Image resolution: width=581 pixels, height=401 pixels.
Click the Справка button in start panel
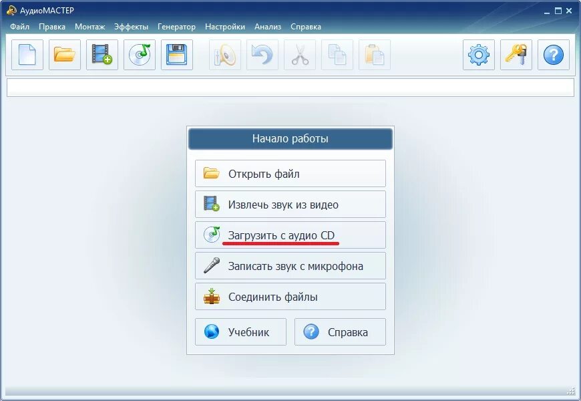pos(340,332)
